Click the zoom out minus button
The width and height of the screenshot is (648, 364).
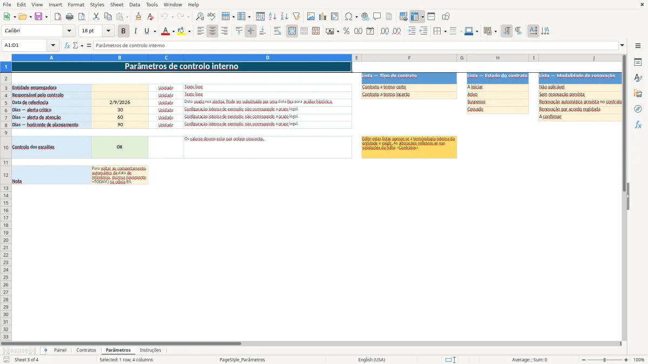coord(584,360)
